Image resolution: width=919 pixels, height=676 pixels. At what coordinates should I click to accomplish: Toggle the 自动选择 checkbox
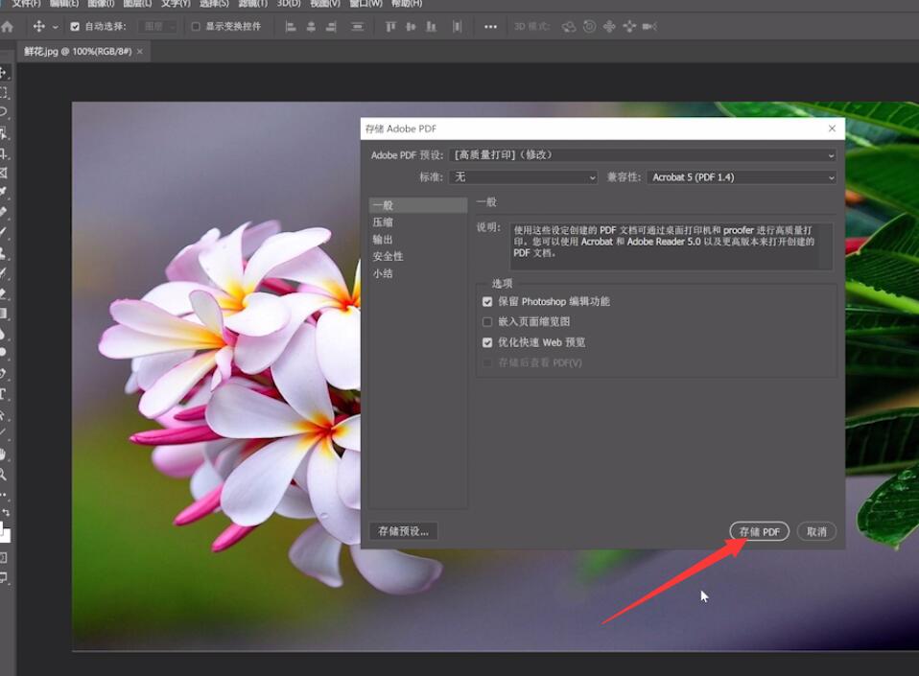(75, 26)
